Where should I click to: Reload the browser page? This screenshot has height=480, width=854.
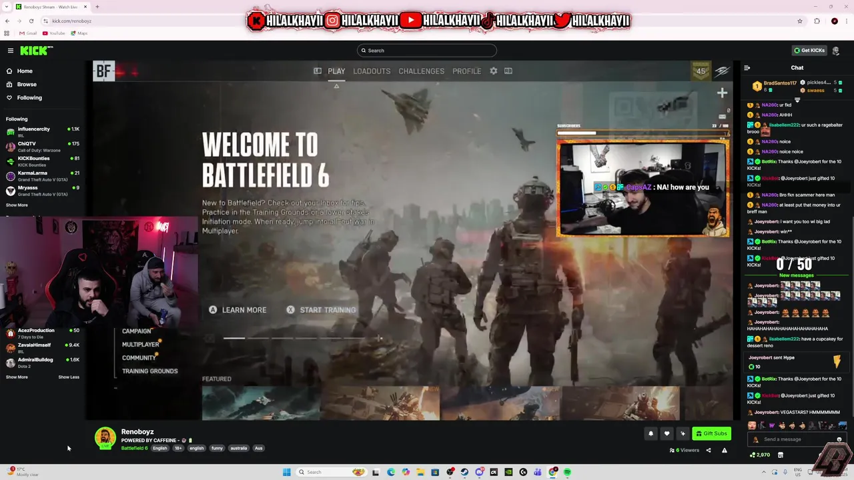point(31,21)
